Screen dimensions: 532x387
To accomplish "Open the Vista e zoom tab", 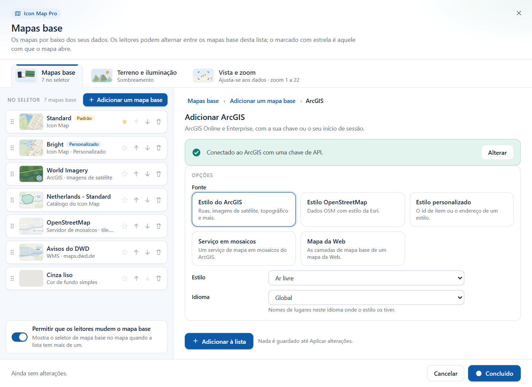I will [x=246, y=76].
